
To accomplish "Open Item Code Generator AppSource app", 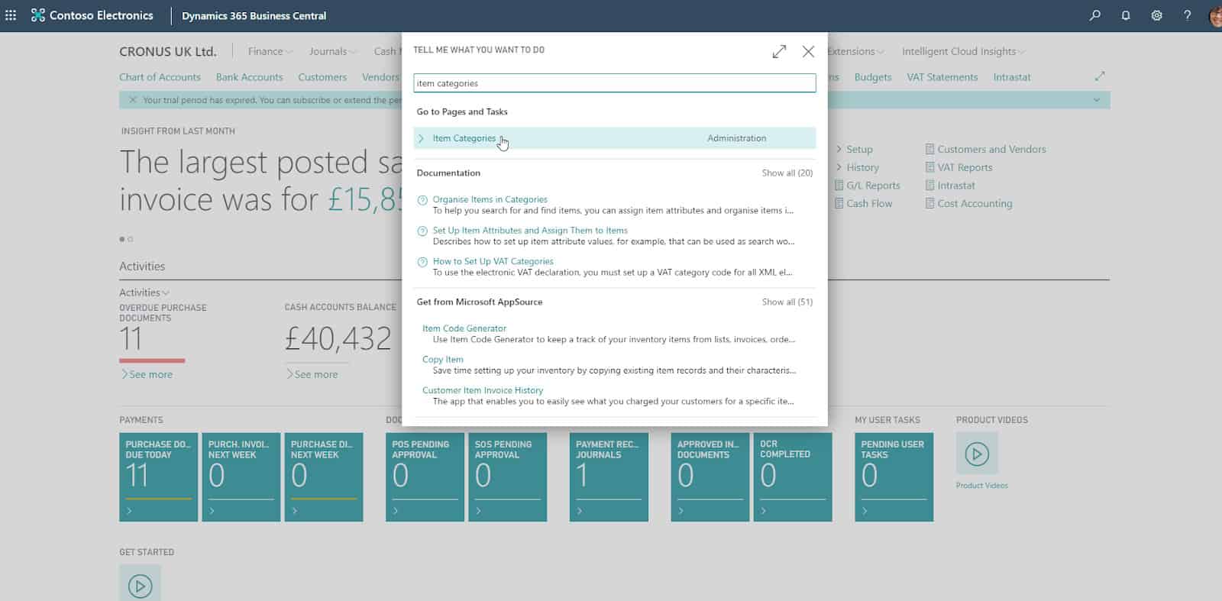I will pos(464,328).
